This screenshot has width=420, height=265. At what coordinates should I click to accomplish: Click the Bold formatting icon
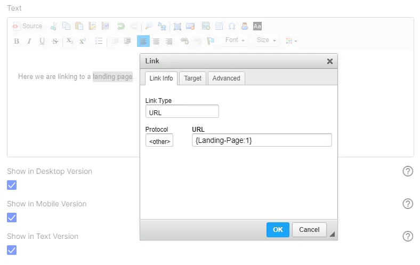[x=17, y=41]
